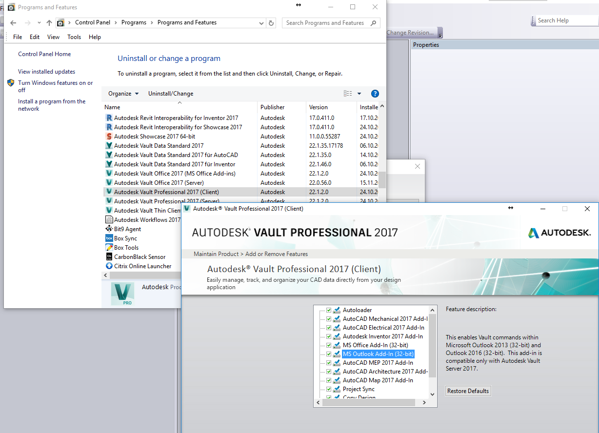Image resolution: width=599 pixels, height=433 pixels.
Task: Uncheck the Project Sync feature
Action: (330, 389)
